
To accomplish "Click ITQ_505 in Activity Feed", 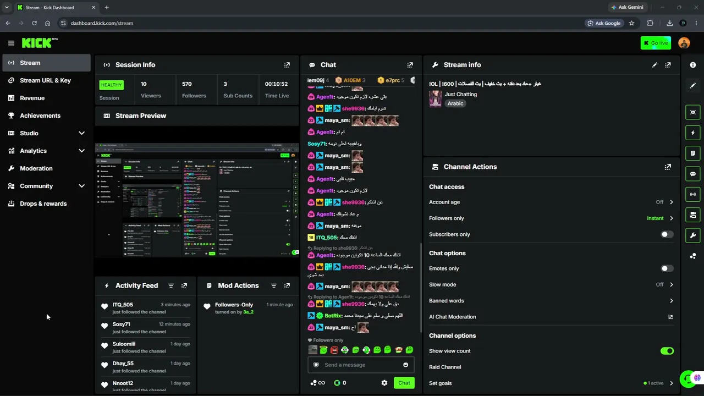I will 123,305.
